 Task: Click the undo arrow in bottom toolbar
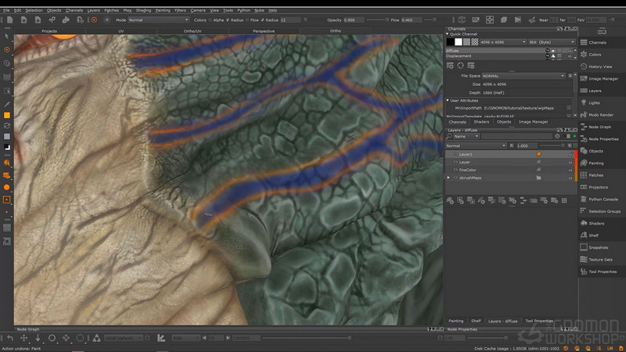click(10, 338)
